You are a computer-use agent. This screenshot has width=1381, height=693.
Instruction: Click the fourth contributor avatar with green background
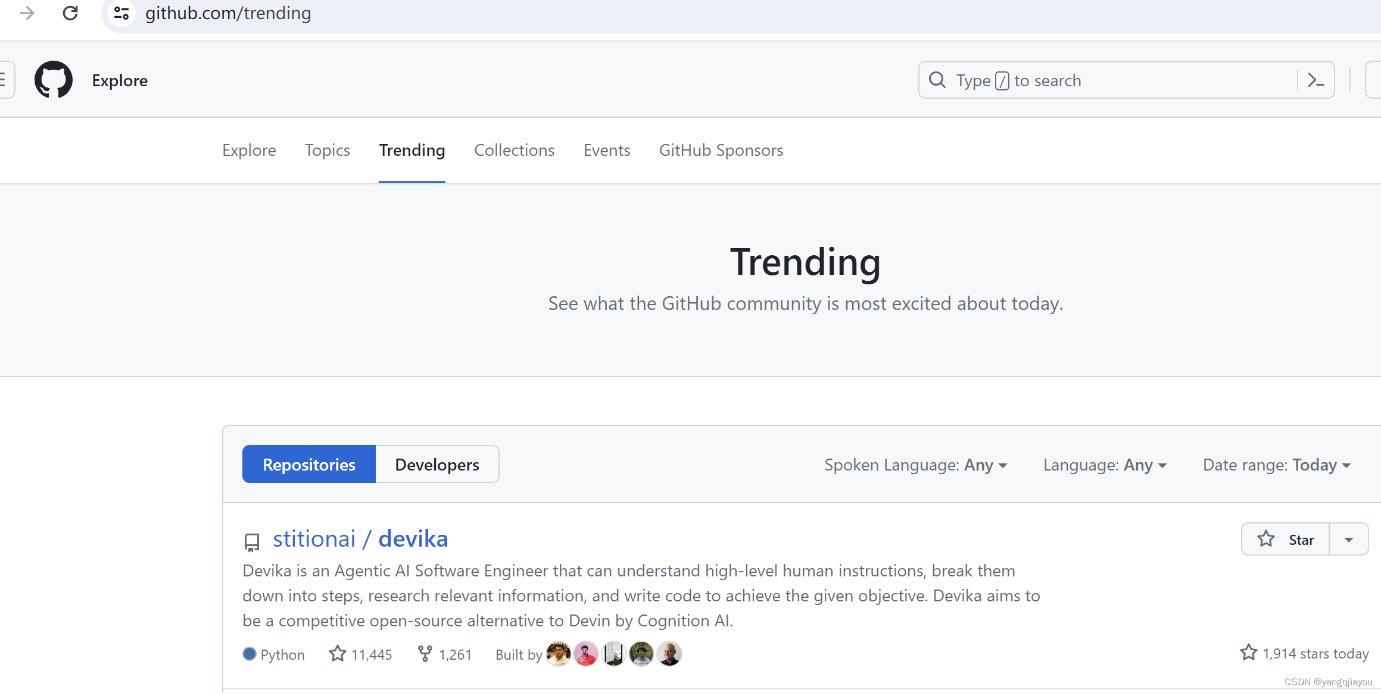tap(641, 654)
